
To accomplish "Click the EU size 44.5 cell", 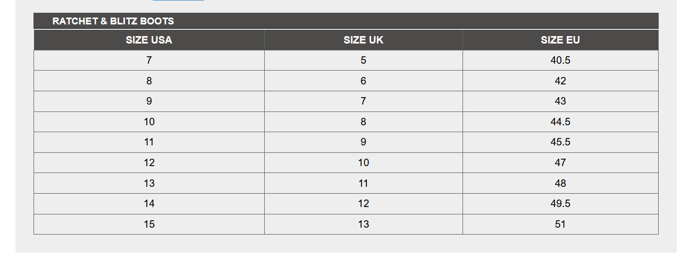I will coord(560,122).
